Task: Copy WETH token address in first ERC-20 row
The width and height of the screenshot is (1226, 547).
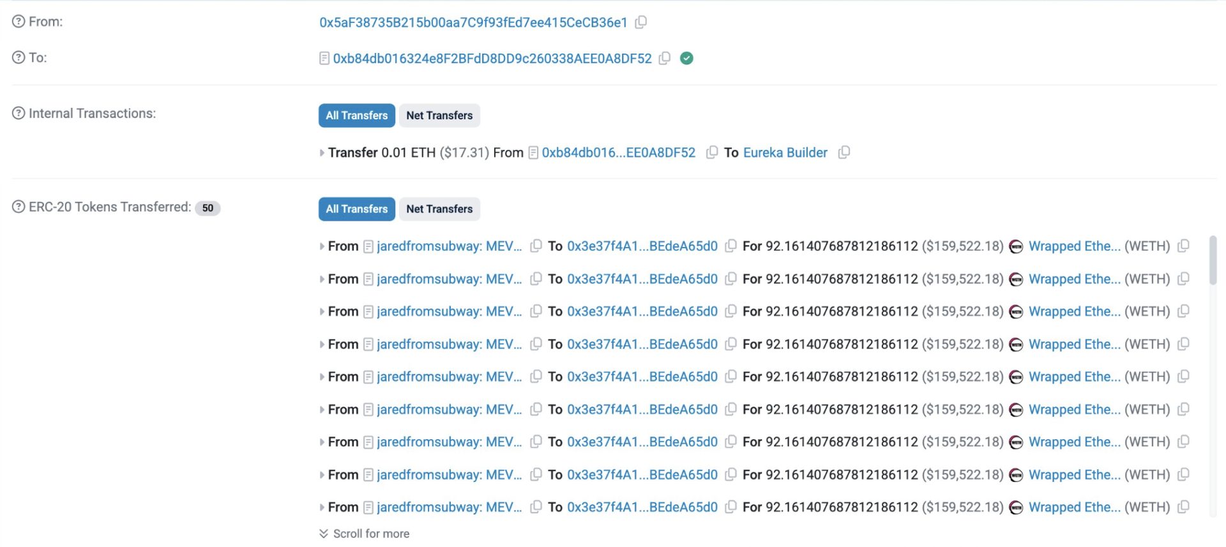Action: pos(1183,246)
